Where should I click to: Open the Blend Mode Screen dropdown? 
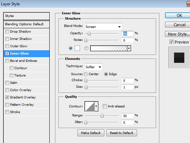tap(103, 27)
